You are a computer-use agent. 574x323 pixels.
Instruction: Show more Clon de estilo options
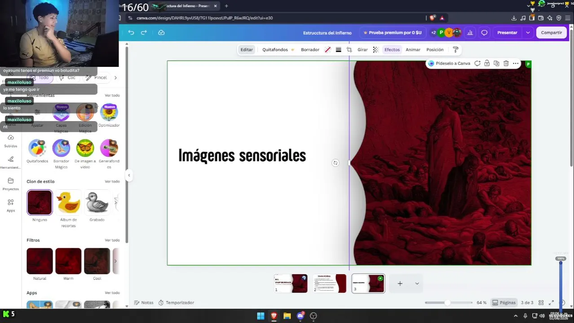tap(115, 203)
